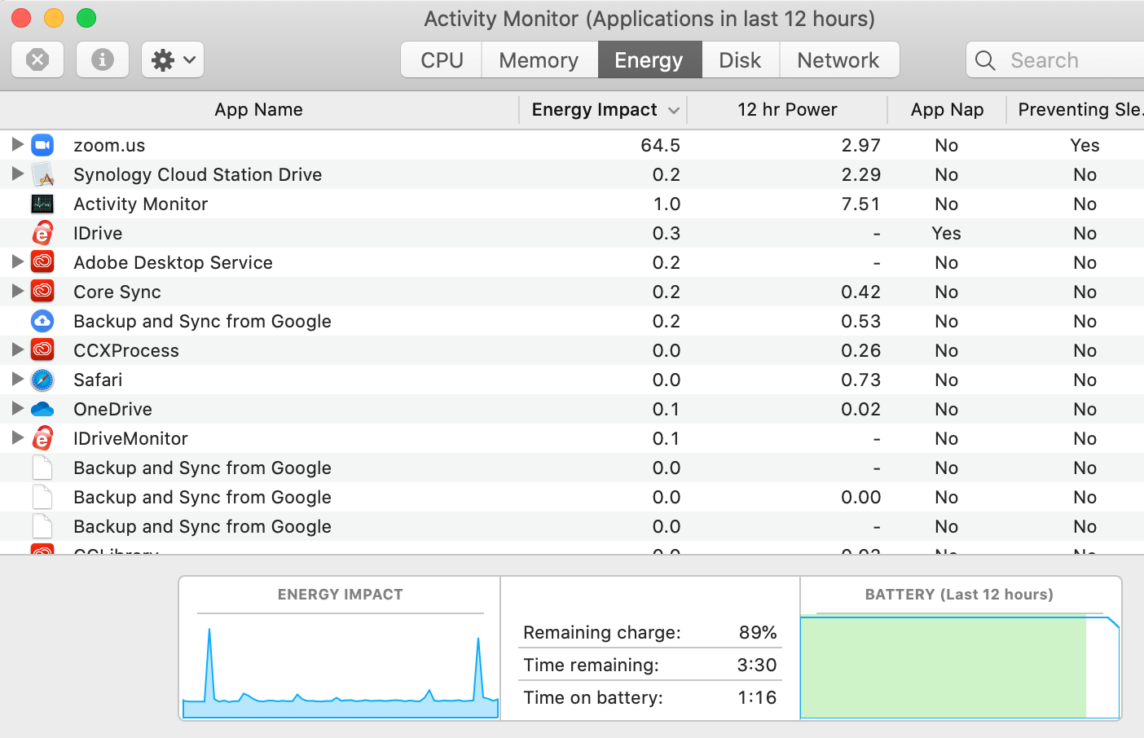Click Activity Monitor 12 hr power 7.51
This screenshot has width=1144, height=738.
(x=861, y=204)
